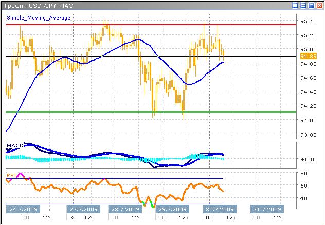Click the 27.7.2009 date marker

(83, 210)
